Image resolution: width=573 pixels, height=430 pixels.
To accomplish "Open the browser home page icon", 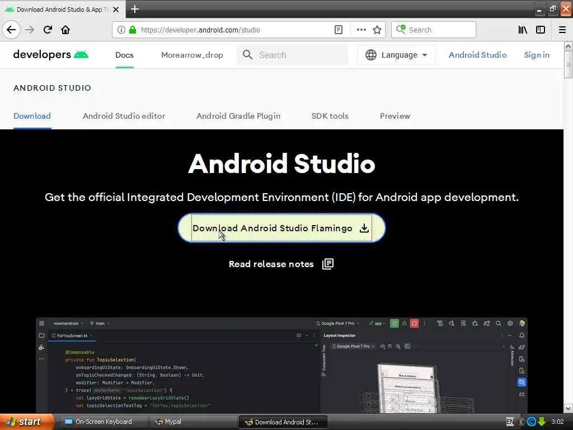I will point(65,30).
